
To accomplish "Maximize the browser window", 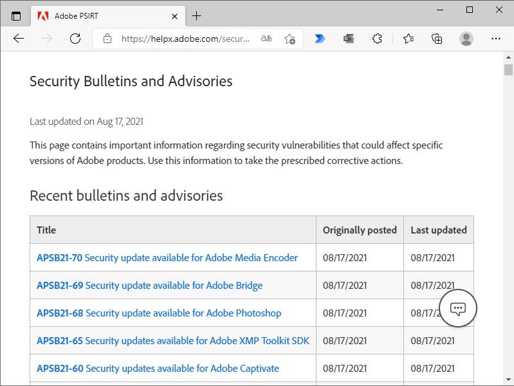I will pyautogui.click(x=470, y=10).
